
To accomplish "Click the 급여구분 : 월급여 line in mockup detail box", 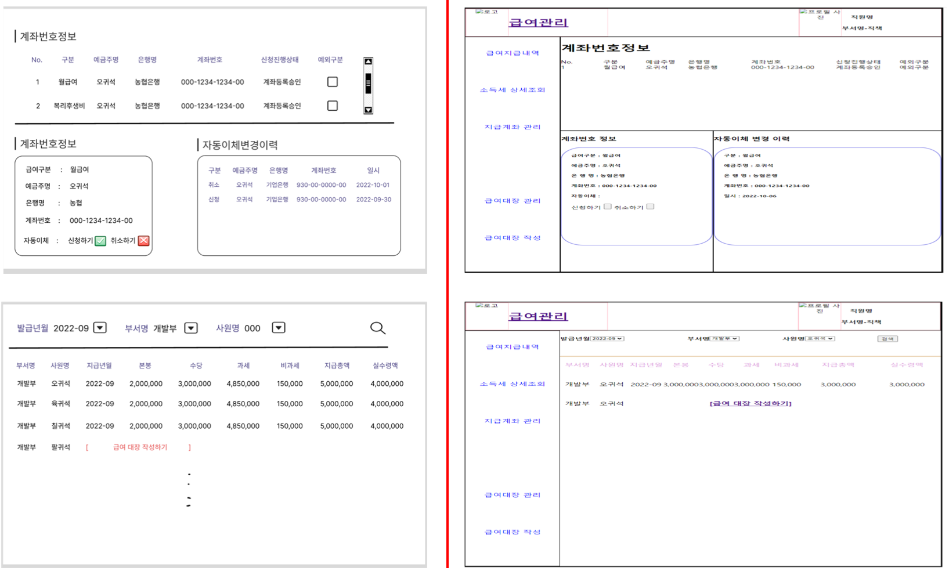I will pyautogui.click(x=57, y=170).
